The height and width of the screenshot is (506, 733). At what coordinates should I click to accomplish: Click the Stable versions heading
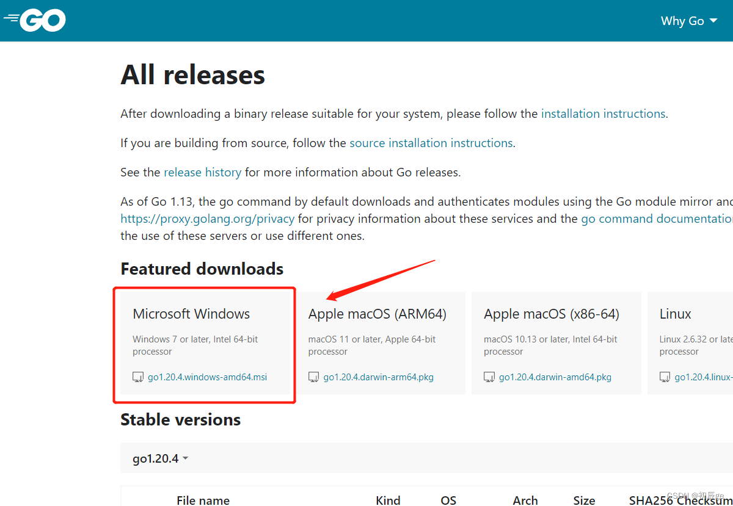181,419
